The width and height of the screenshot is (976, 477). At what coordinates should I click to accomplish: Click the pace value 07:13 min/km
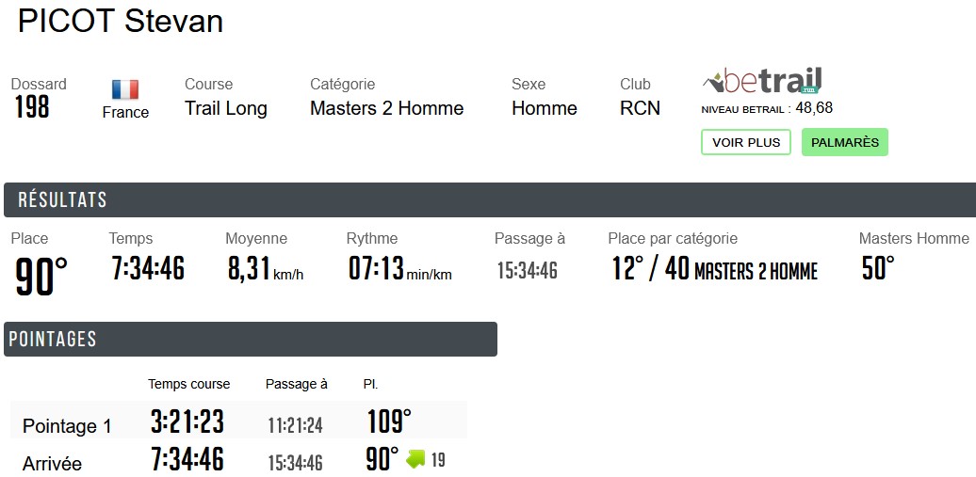[x=399, y=269]
